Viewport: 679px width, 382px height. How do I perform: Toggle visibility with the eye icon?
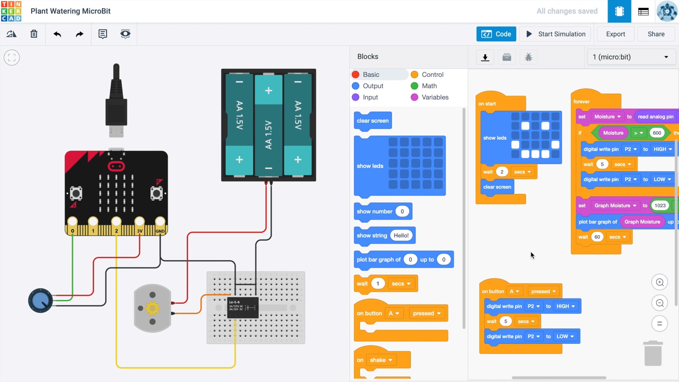[125, 34]
